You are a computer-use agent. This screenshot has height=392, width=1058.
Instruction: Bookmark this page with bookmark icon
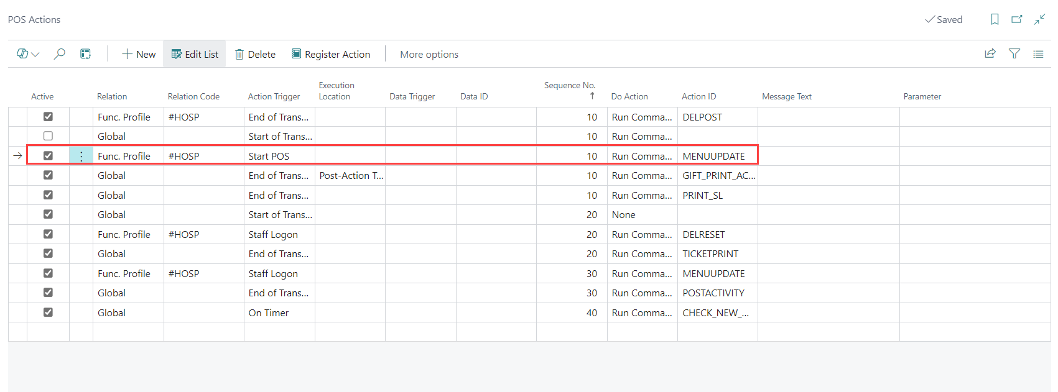[x=995, y=19]
